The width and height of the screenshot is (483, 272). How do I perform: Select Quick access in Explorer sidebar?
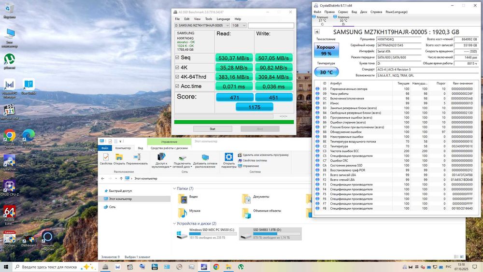point(118,191)
